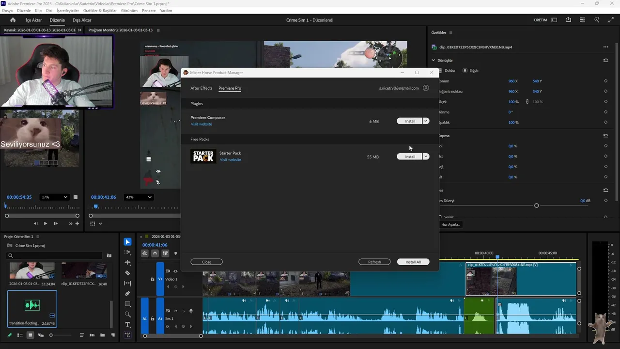Screen dimensions: 620x349
Task: Toggle linked selection in timeline
Action: click(165, 253)
